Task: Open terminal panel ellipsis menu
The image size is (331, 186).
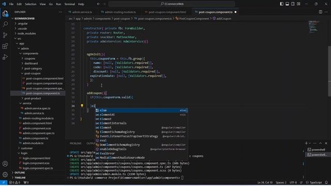Action: pos(315,143)
